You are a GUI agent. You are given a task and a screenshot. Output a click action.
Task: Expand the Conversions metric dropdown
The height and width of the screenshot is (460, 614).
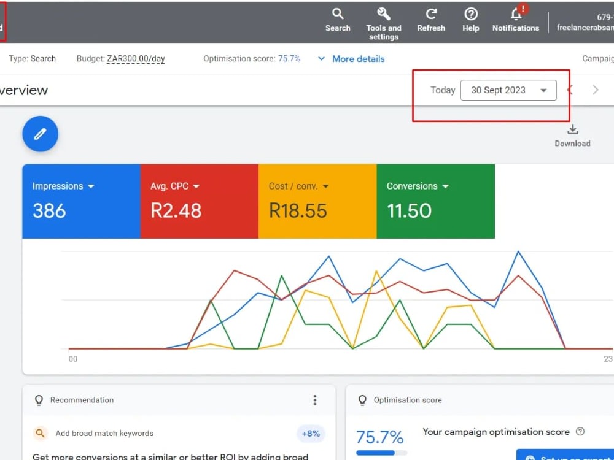coord(445,186)
